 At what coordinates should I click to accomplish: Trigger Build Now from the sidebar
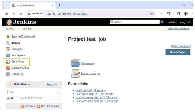point(18,62)
